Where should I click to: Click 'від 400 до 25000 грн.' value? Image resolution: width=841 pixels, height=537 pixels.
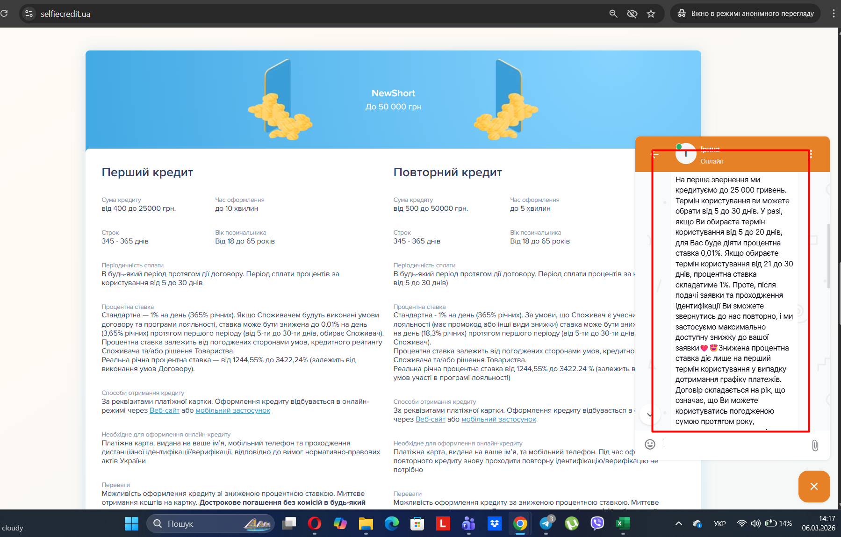[x=139, y=208]
